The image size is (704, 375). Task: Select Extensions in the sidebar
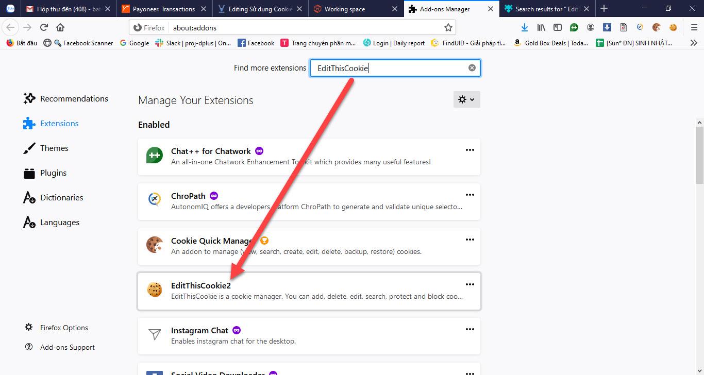pyautogui.click(x=51, y=123)
